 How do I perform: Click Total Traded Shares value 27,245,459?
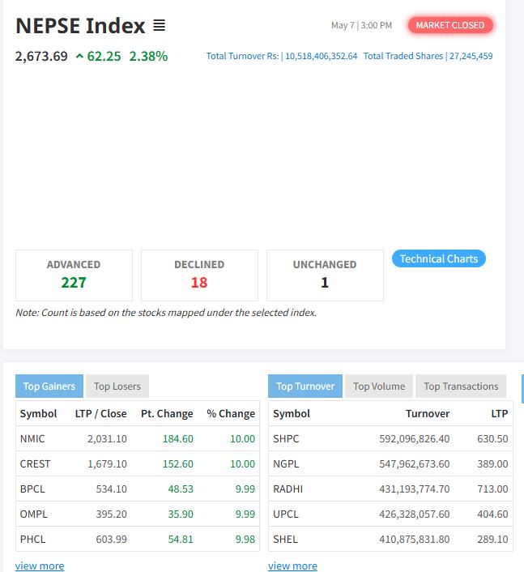(x=471, y=56)
